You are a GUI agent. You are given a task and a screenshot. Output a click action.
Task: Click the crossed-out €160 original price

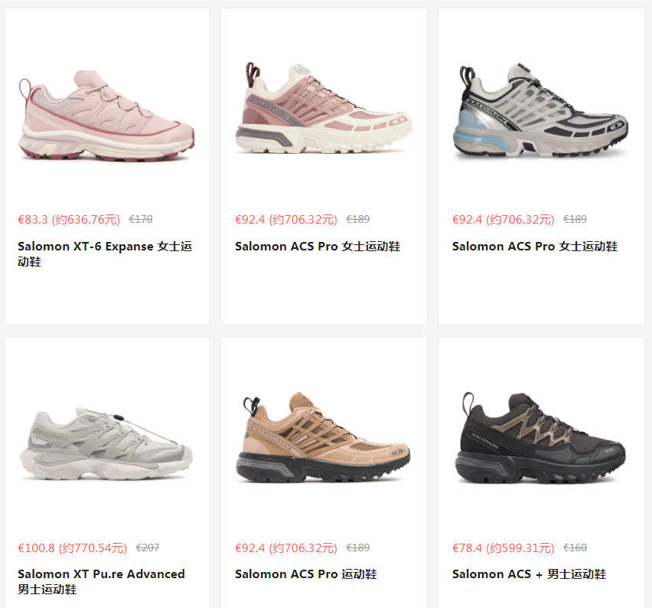575,548
